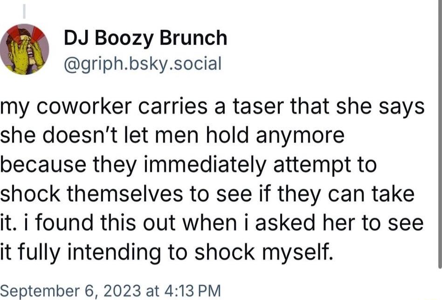The height and width of the screenshot is (300, 442).
Task: Click the word "asked" in the post
Action: tap(285, 223)
